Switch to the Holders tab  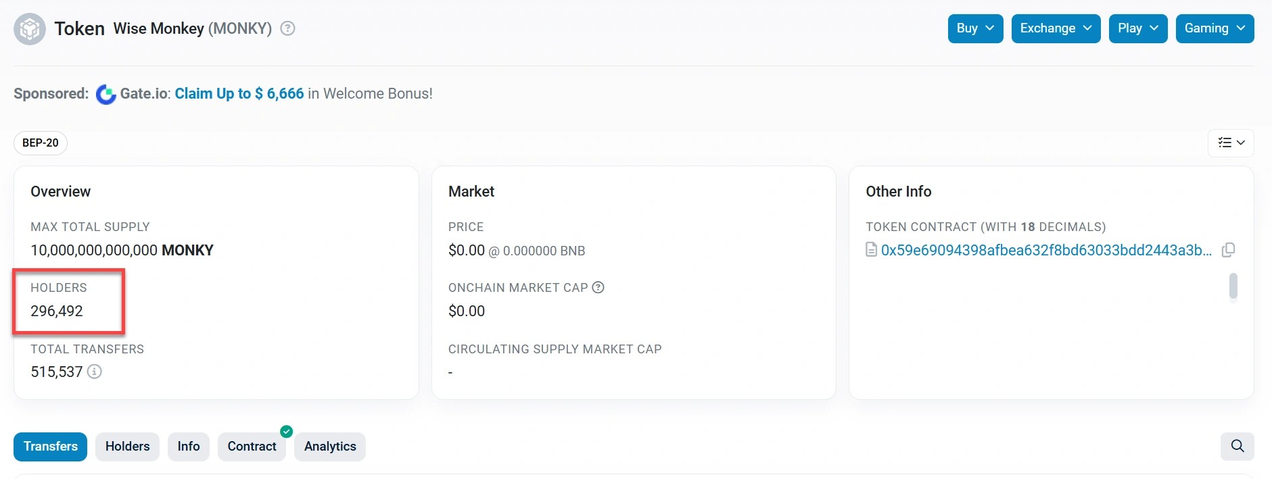127,447
